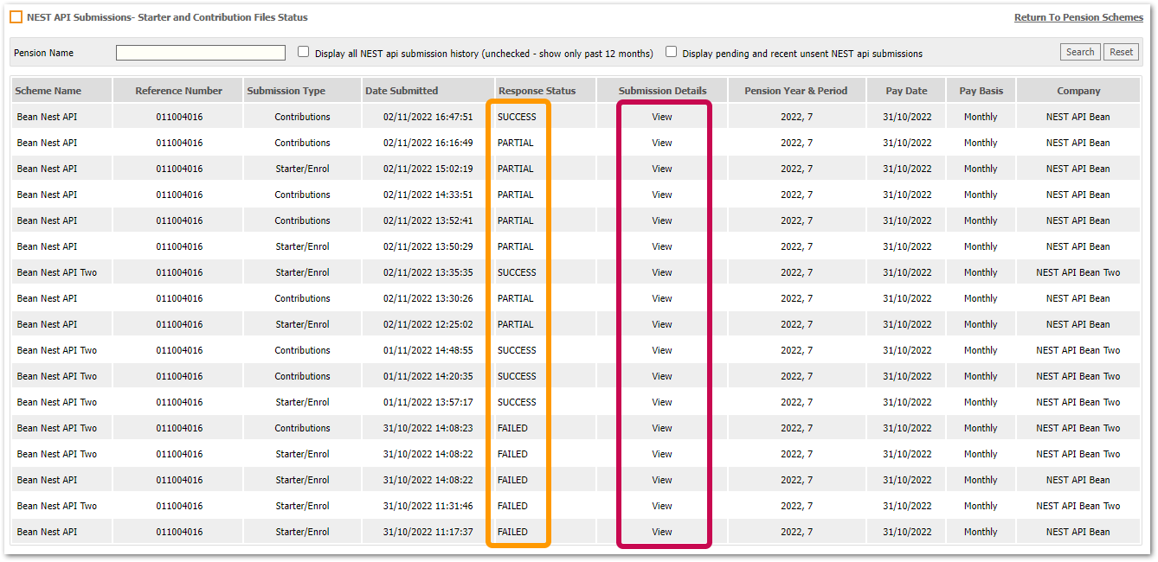Open View link for 01/11/2022 14:48:55 submission
The height and width of the screenshot is (562, 1158).
[662, 350]
